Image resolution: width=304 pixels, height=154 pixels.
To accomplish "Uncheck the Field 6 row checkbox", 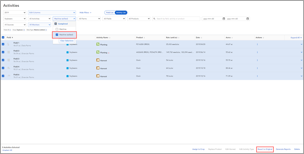I will point(3,76).
